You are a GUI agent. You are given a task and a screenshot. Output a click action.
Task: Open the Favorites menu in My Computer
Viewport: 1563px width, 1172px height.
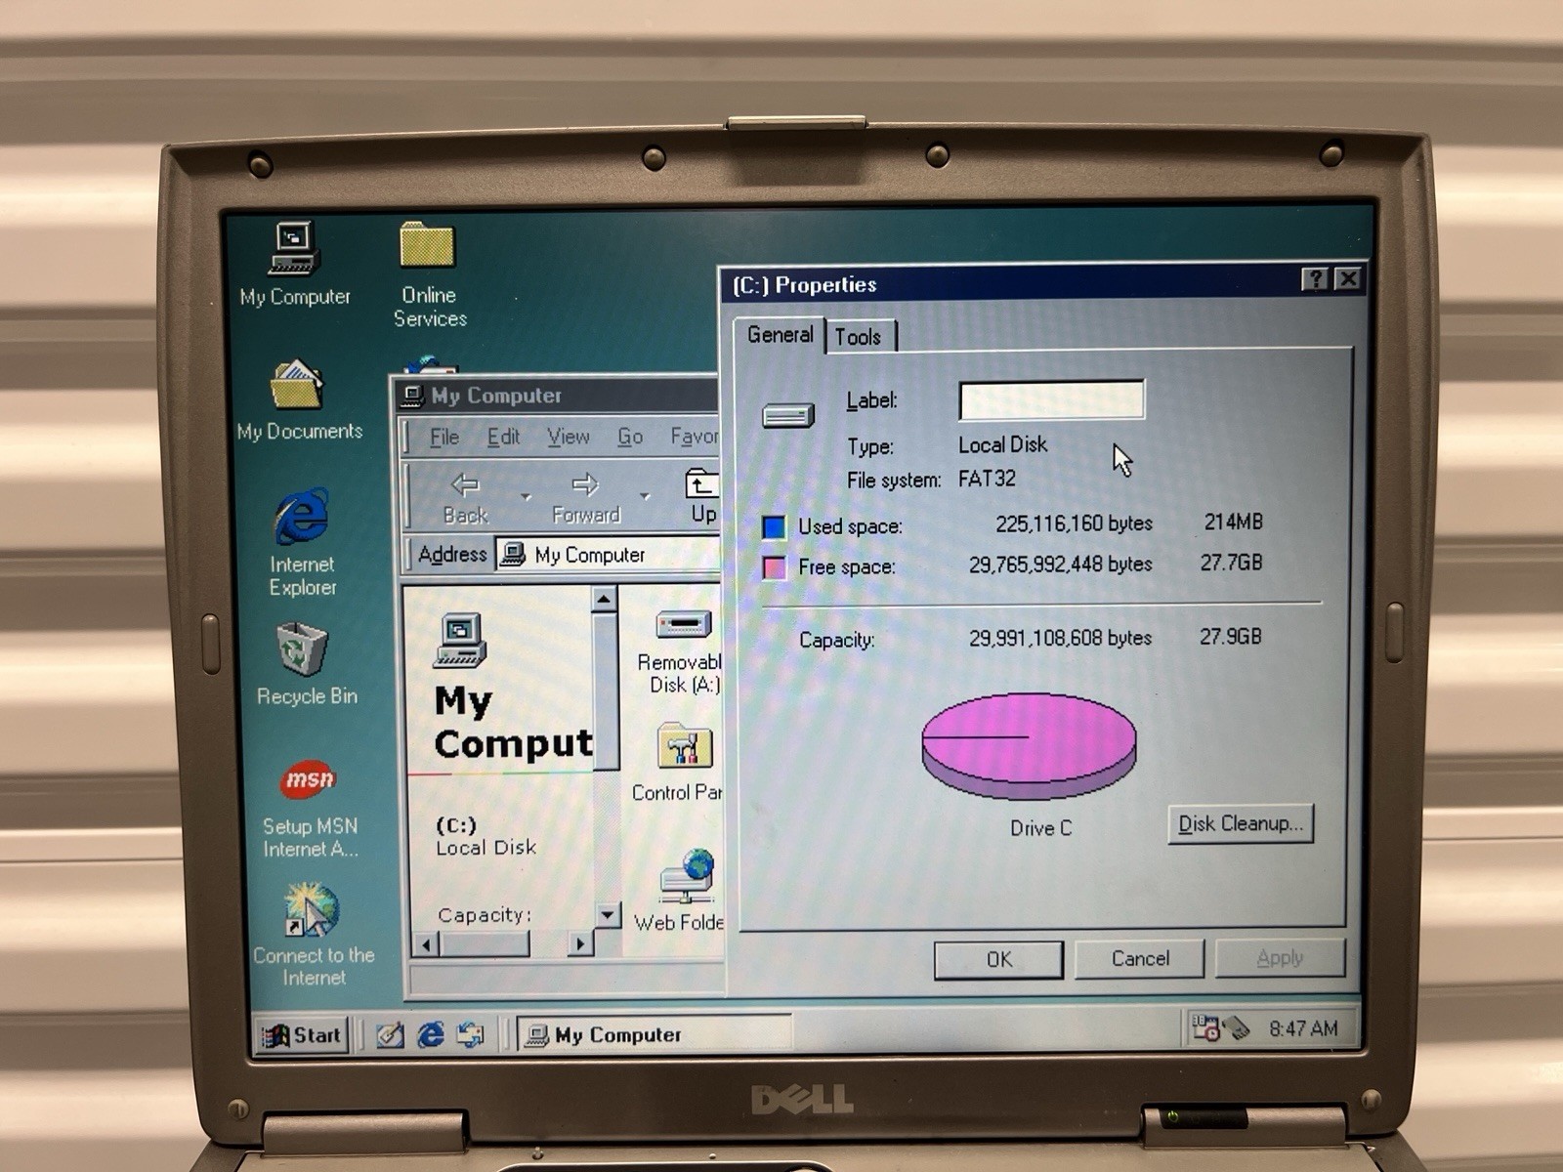coord(694,436)
